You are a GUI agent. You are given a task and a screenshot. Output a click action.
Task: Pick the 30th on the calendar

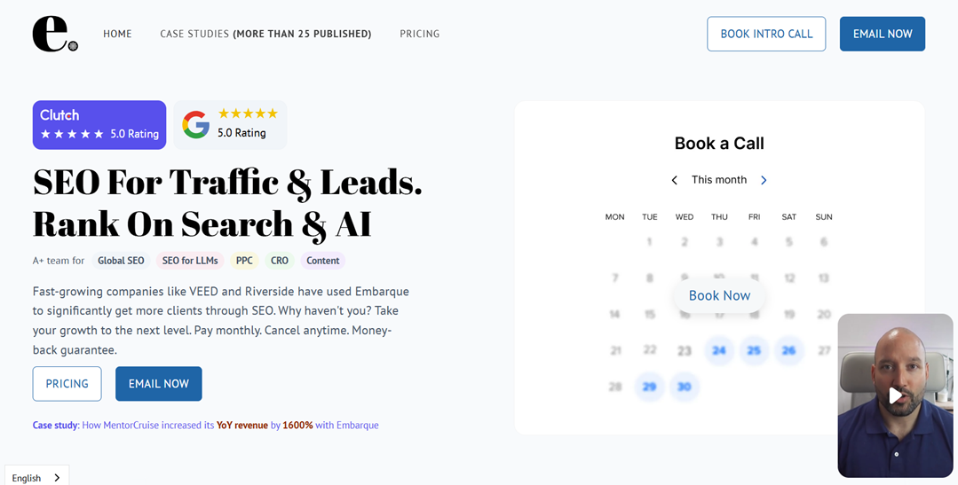(685, 387)
